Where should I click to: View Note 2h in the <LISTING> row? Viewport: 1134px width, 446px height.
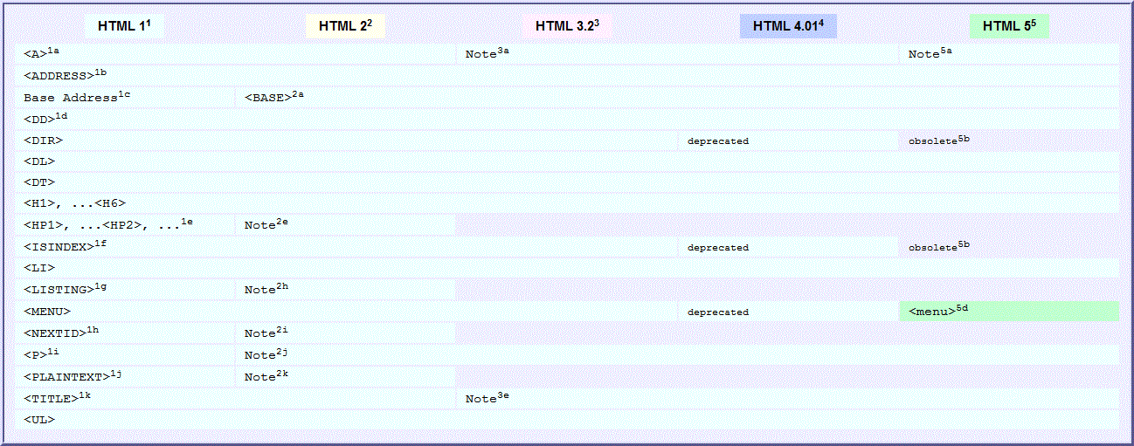(x=266, y=289)
